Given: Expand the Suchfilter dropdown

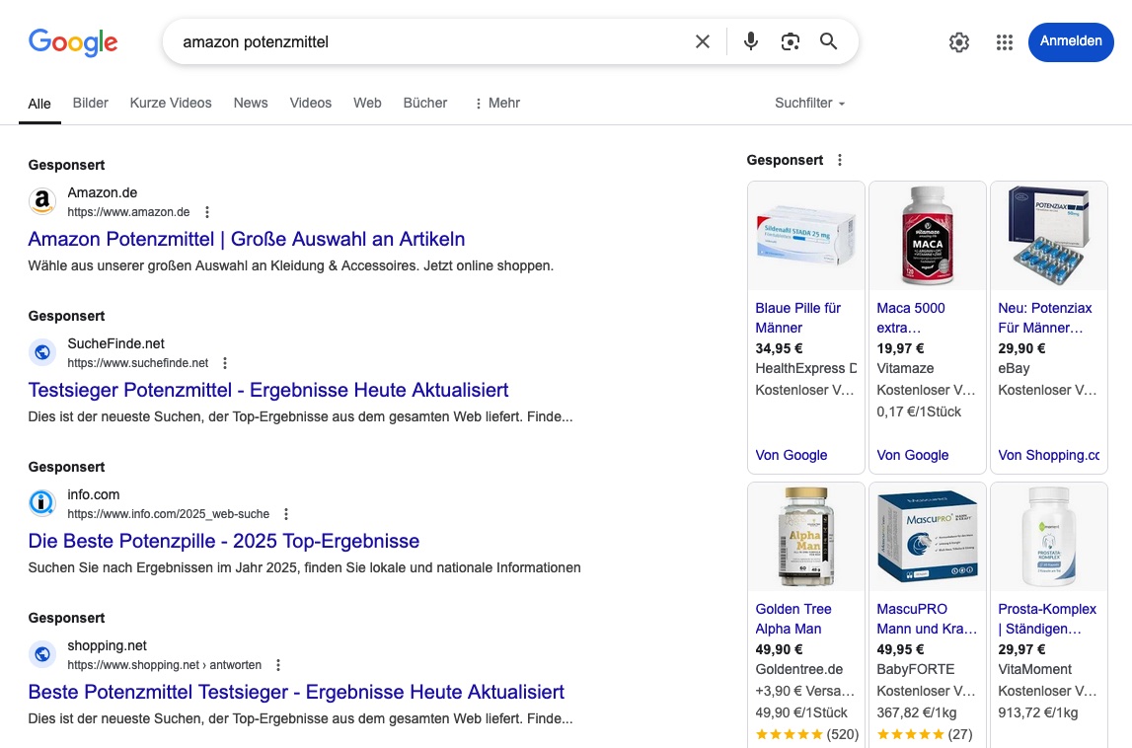Looking at the screenshot, I should [809, 104].
